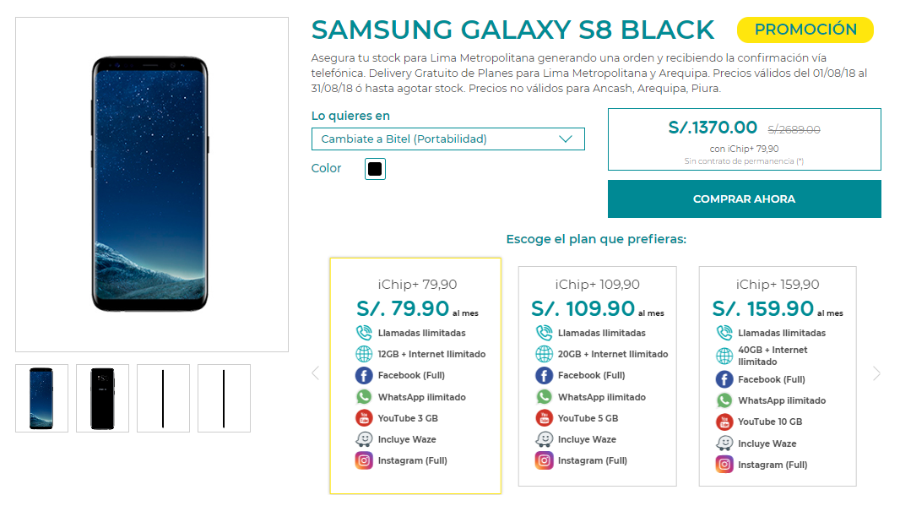View the back-of-phone thumbnail image
Image resolution: width=900 pixels, height=506 pixels.
point(103,398)
